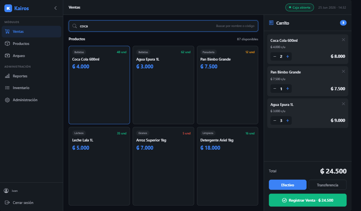Image resolution: width=361 pixels, height=211 pixels.
Task: Click the '5 und' low stock label
Action: (186, 133)
